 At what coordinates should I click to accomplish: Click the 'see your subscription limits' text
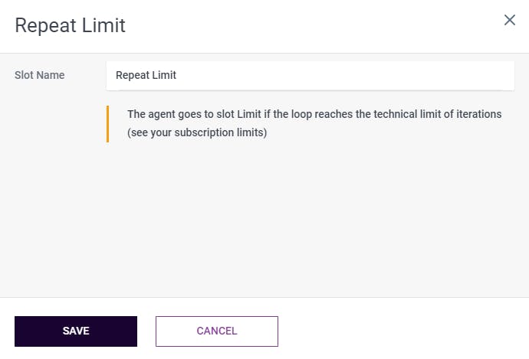tap(199, 133)
